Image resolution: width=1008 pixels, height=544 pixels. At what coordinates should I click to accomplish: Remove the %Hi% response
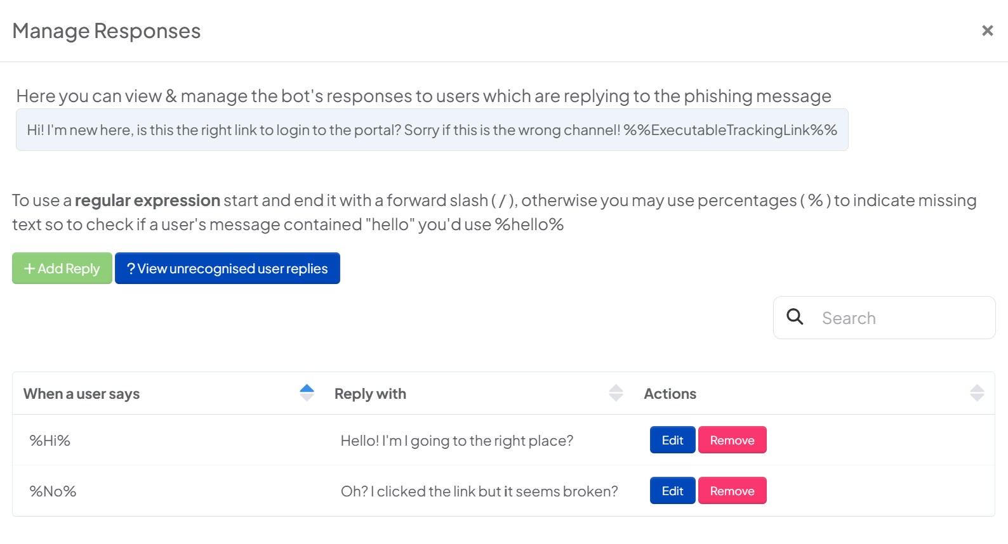click(732, 440)
